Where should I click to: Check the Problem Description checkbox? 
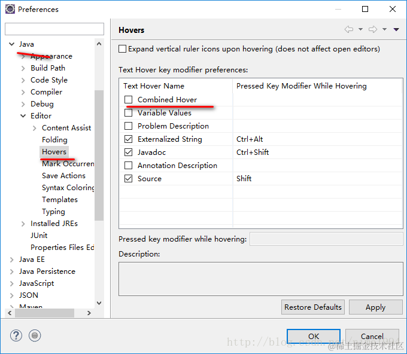[128, 126]
